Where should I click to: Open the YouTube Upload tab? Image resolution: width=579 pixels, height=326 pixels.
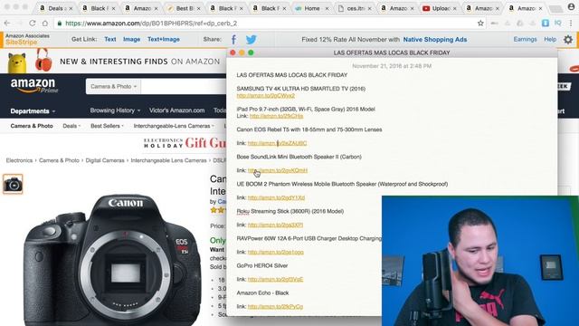[440, 8]
